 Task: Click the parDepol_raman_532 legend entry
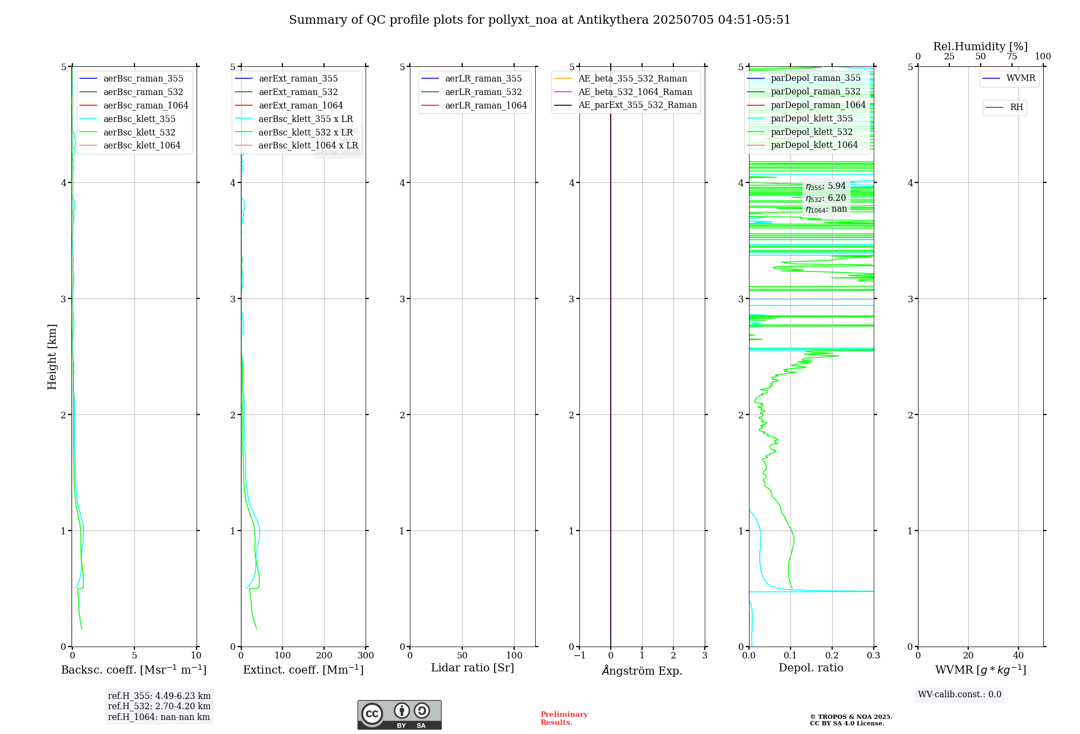tap(804, 92)
